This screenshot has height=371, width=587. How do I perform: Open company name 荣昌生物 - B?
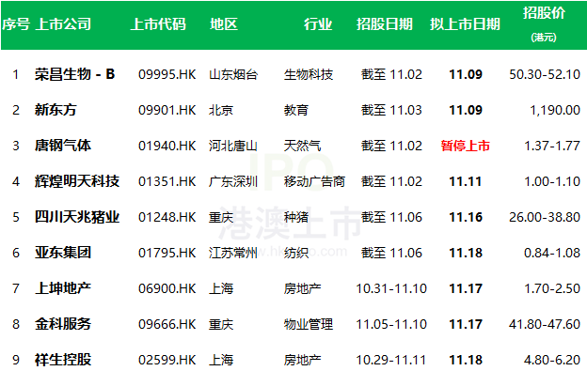[x=75, y=74]
